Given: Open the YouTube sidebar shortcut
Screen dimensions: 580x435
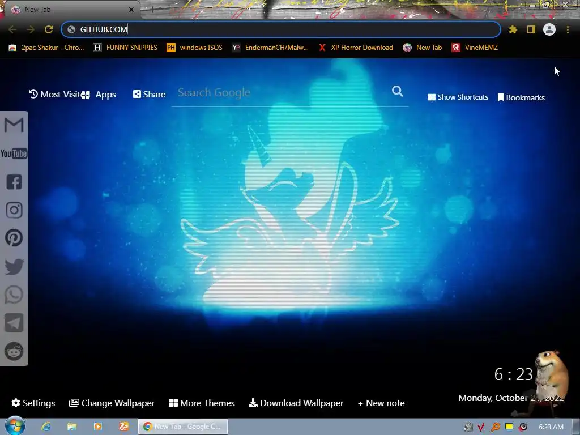Looking at the screenshot, I should pyautogui.click(x=14, y=153).
